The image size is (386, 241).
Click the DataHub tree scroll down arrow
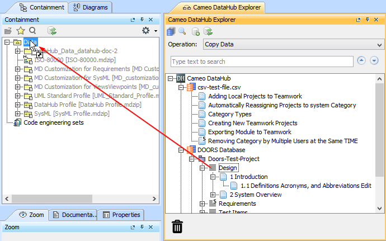[x=379, y=209]
